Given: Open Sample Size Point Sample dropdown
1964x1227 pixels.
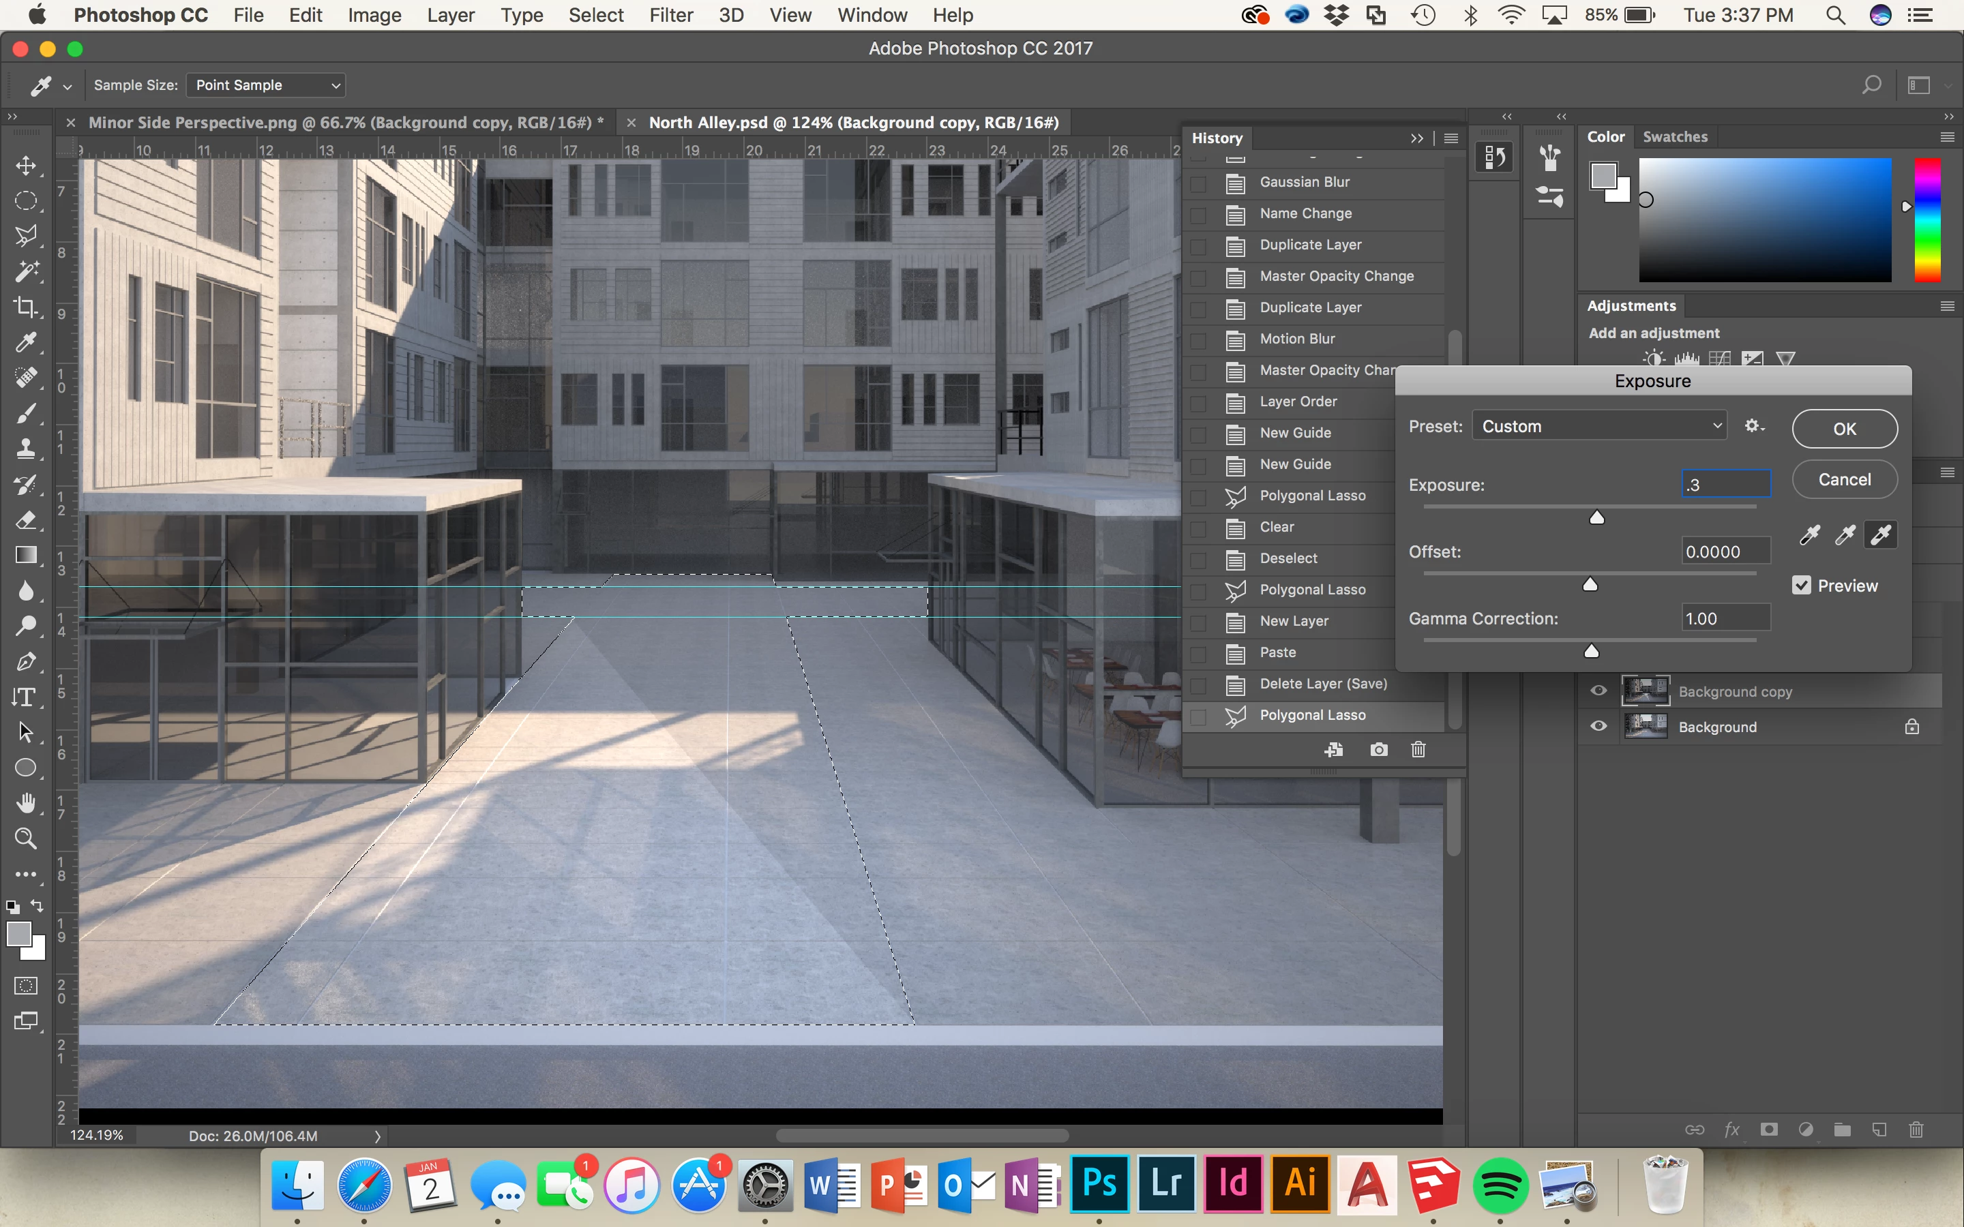Looking at the screenshot, I should (x=266, y=85).
